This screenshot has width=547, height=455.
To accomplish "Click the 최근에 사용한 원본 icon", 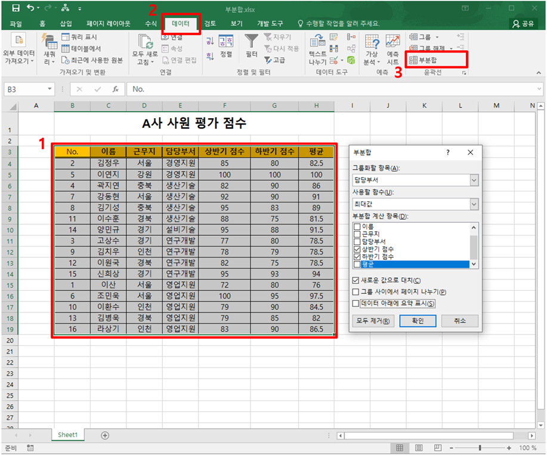I will click(x=65, y=60).
